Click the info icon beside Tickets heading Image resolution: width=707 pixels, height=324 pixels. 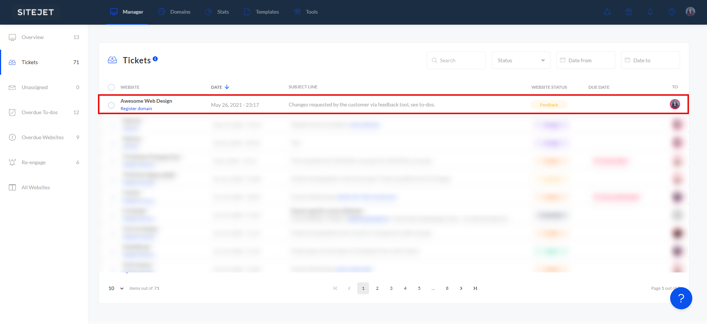pos(155,59)
